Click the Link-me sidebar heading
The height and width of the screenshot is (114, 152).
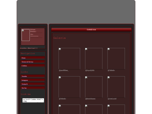click(26, 94)
